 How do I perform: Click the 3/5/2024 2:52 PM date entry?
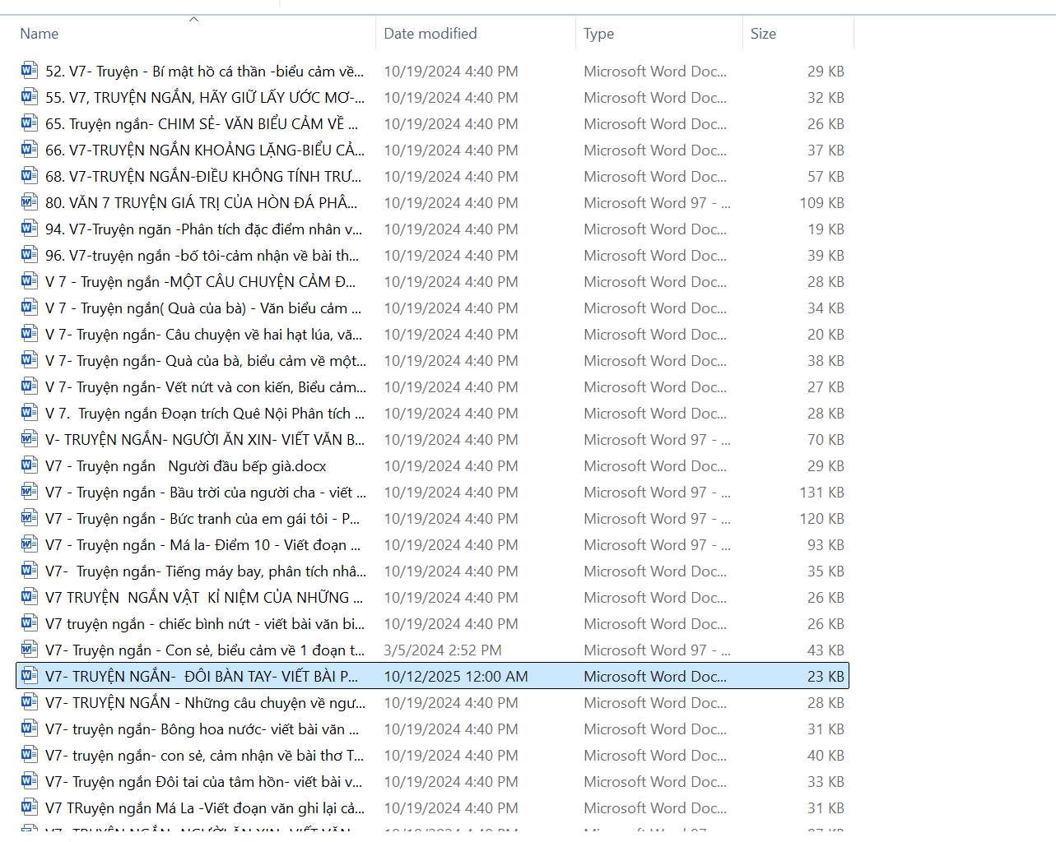click(443, 650)
